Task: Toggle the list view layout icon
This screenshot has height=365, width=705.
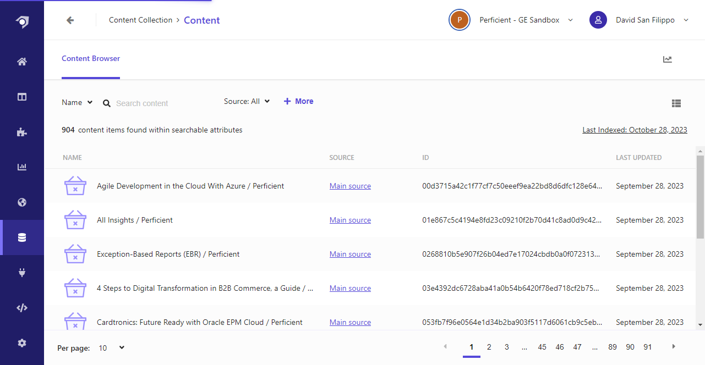Action: coord(676,103)
